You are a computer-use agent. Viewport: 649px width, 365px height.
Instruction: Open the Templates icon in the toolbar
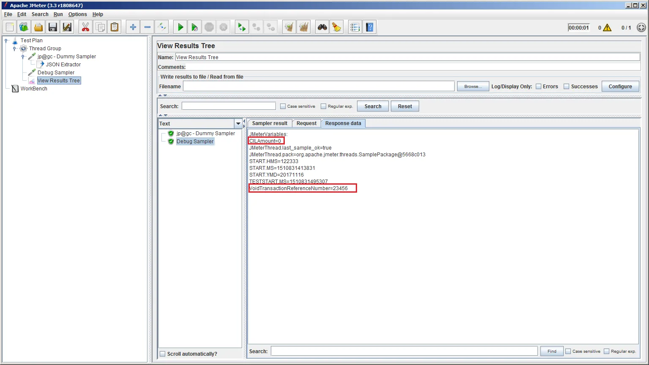(24, 27)
